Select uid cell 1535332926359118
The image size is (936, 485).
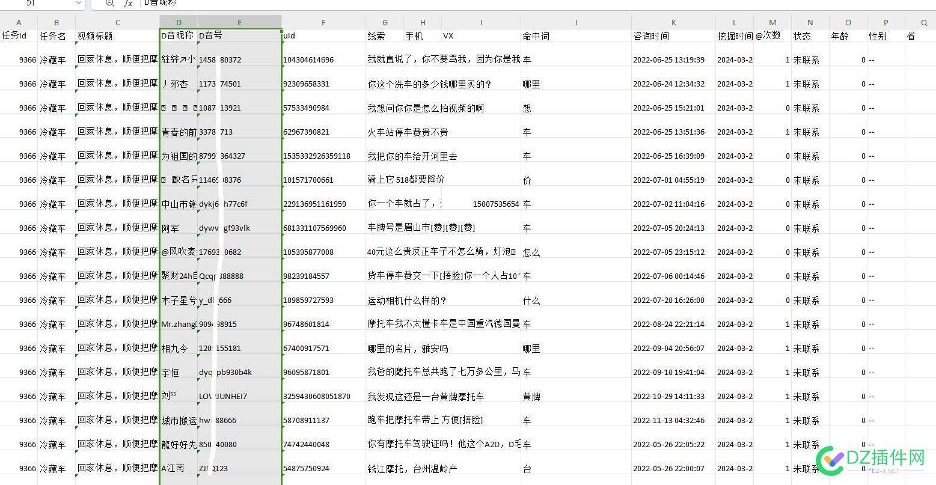pos(323,150)
